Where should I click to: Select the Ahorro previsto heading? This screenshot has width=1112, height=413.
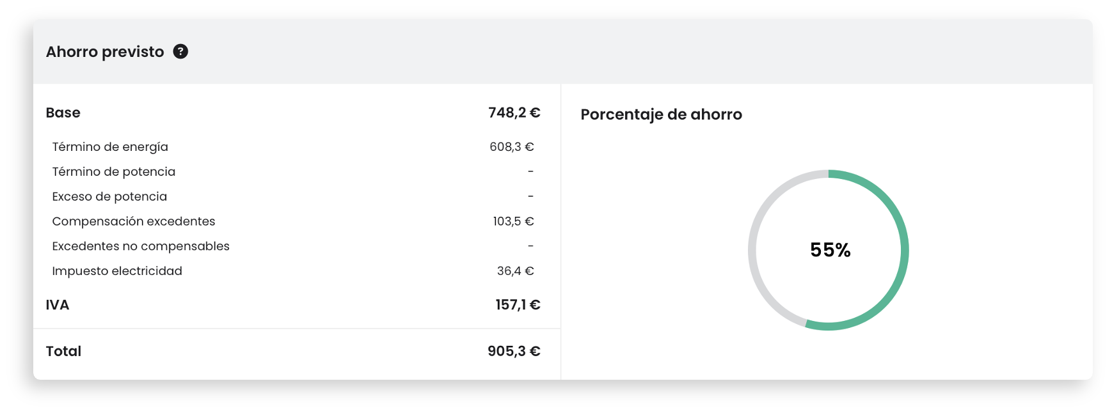(105, 52)
